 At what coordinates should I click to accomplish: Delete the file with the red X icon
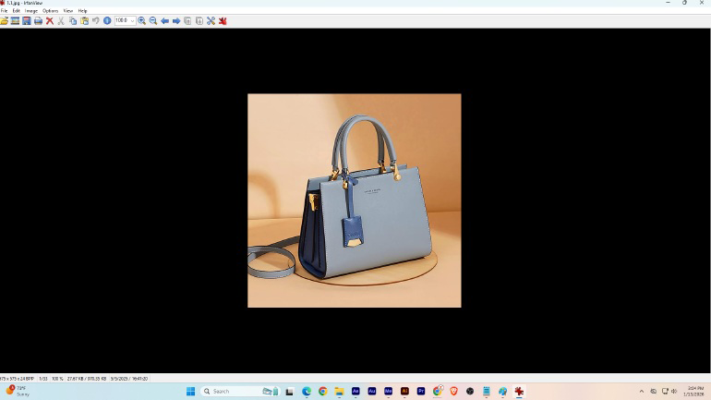[50, 20]
